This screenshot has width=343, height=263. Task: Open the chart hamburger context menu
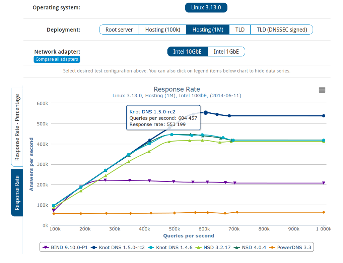click(x=322, y=90)
